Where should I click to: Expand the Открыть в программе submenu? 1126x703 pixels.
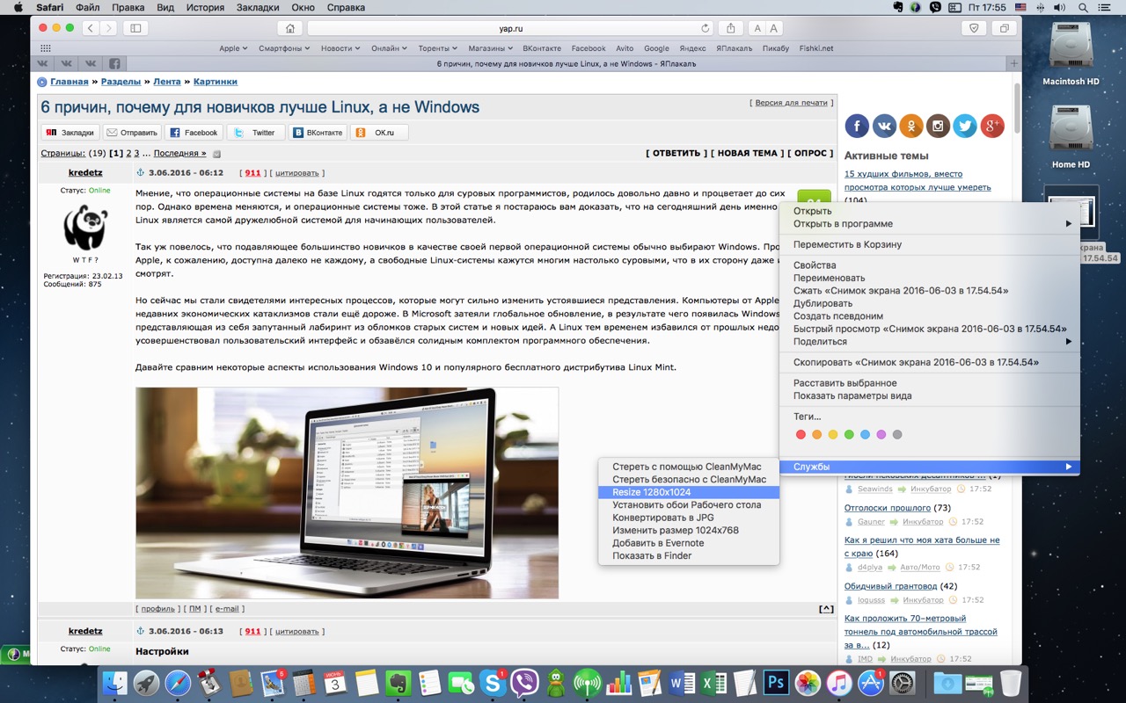coord(930,224)
